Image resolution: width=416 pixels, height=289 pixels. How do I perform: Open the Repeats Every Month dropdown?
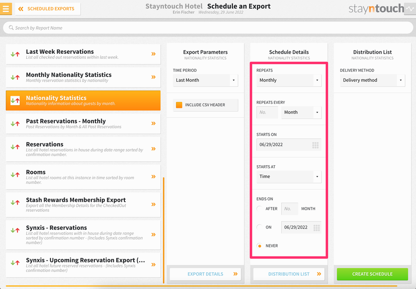pyautogui.click(x=302, y=112)
